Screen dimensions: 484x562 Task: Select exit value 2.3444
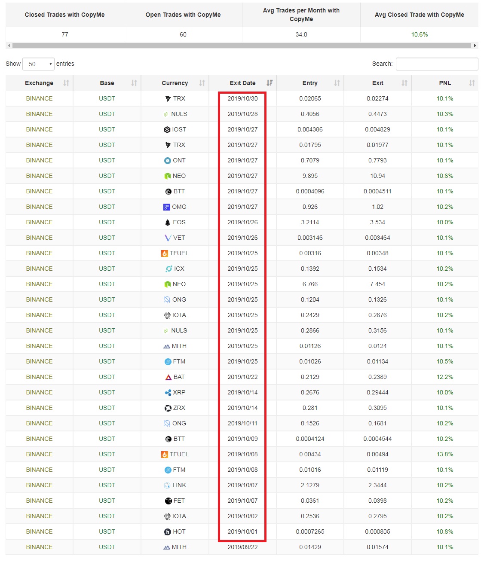pyautogui.click(x=377, y=485)
